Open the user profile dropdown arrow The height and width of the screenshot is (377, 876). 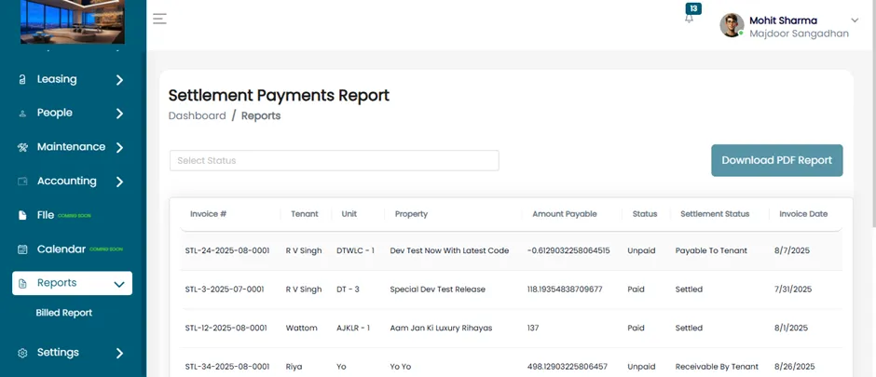pyautogui.click(x=855, y=20)
